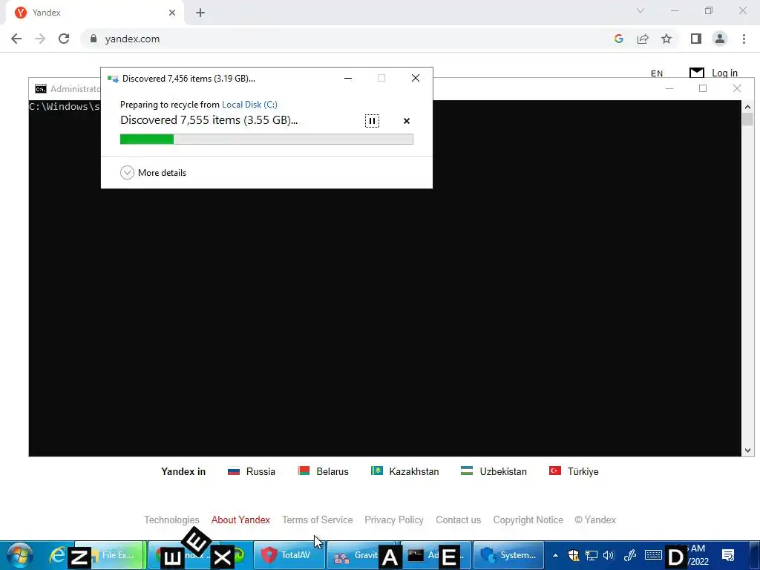Click the recycle dialog title icon
760x570 pixels.
click(x=113, y=79)
